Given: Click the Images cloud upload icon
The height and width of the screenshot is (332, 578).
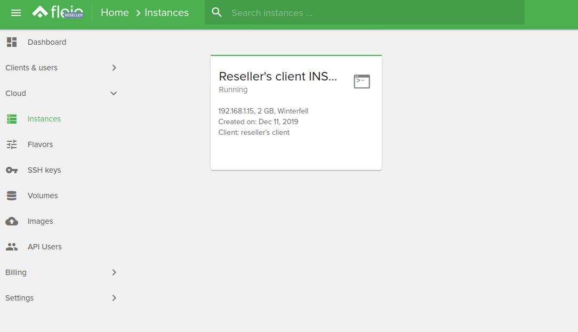Looking at the screenshot, I should (x=12, y=221).
